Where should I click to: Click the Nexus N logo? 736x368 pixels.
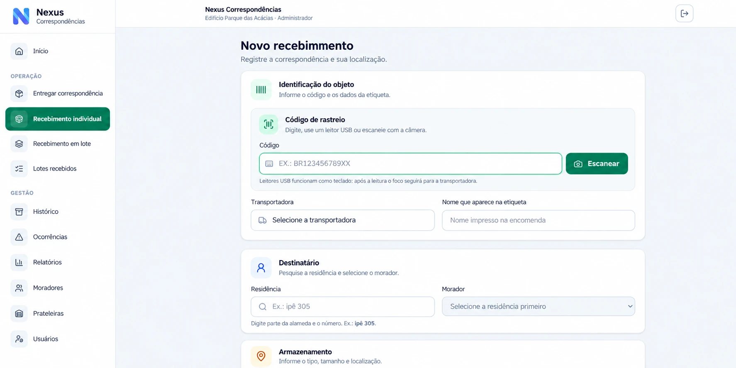pyautogui.click(x=21, y=16)
